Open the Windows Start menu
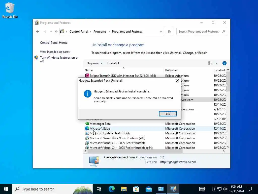Image resolution: width=258 pixels, height=194 pixels. point(6,189)
